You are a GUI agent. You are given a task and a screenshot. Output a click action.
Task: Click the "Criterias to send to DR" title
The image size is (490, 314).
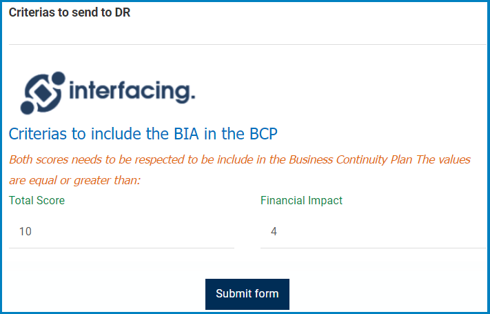click(70, 12)
